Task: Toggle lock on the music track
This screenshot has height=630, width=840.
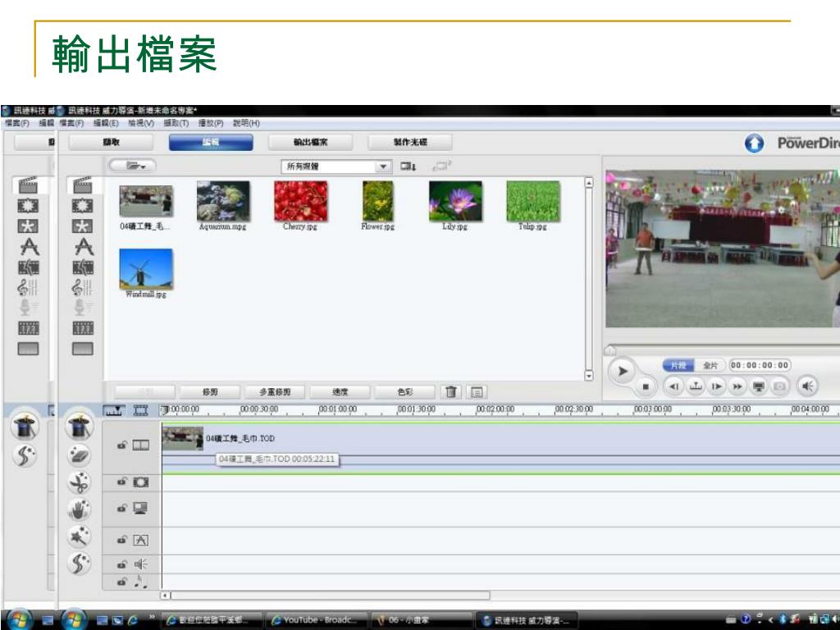Action: (x=121, y=582)
